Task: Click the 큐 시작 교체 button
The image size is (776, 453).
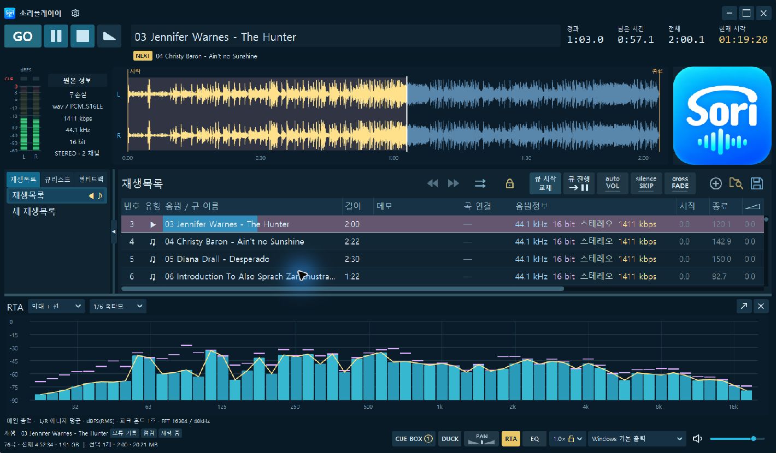Action: pos(545,183)
